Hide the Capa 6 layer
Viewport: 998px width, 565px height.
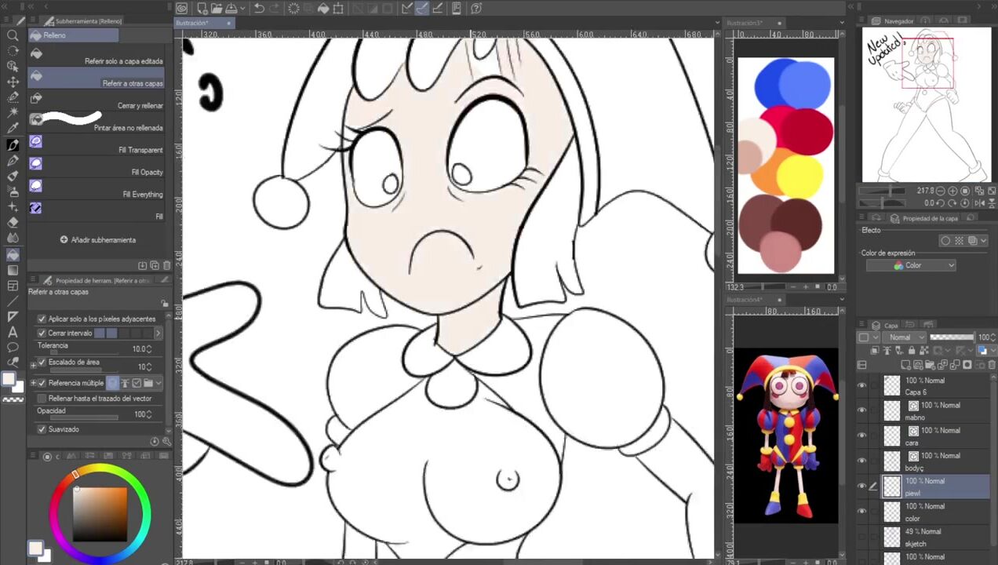[862, 385]
